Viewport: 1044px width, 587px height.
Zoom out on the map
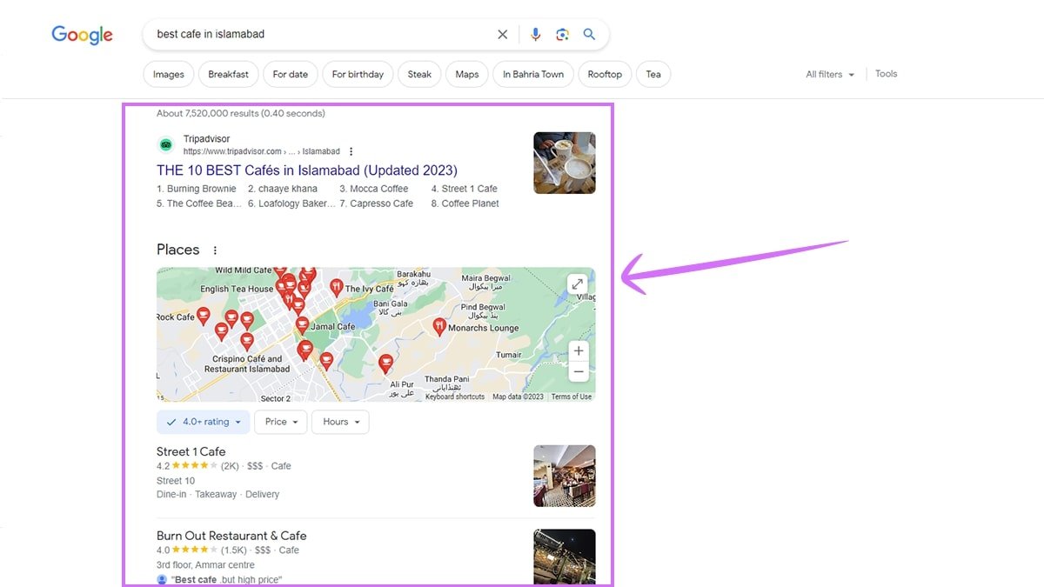point(579,372)
